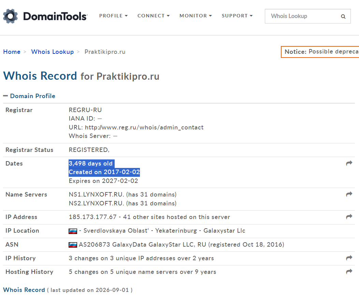Viewport: 359px width, 295px height.
Task: Expand the MONITOR menu
Action: (x=196, y=16)
